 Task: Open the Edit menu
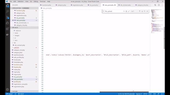15,2
